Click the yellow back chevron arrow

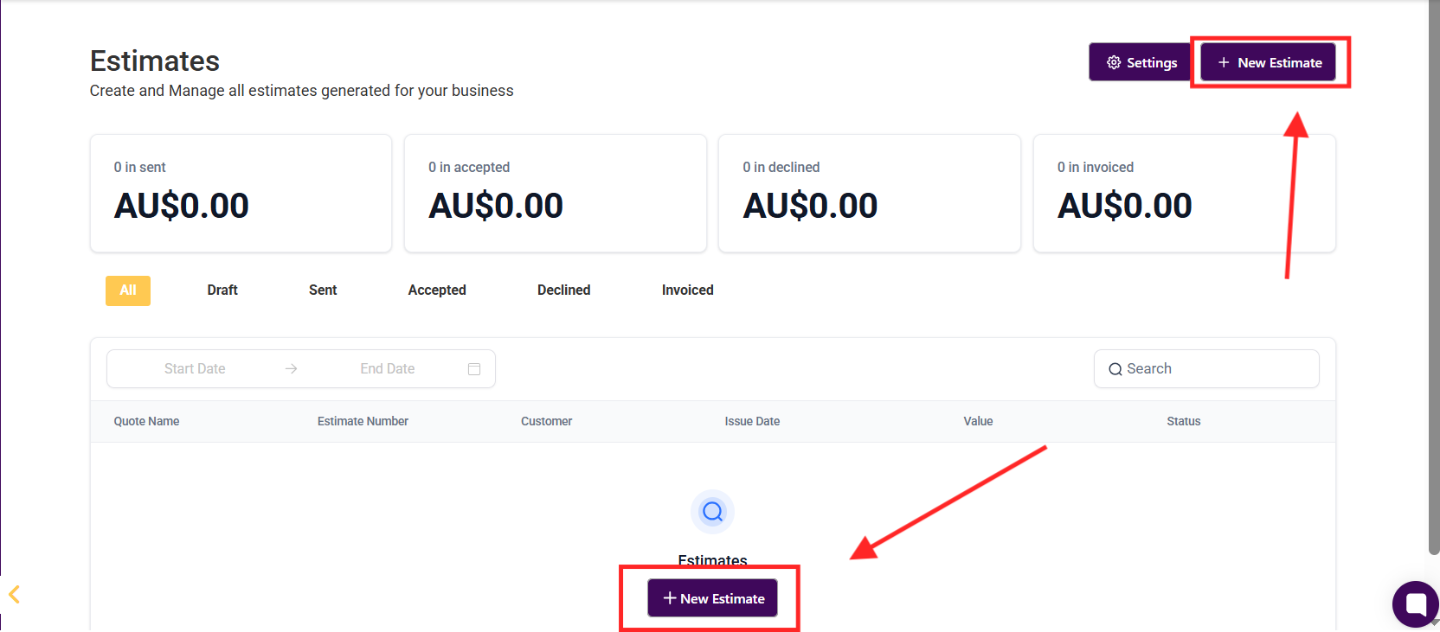(14, 594)
